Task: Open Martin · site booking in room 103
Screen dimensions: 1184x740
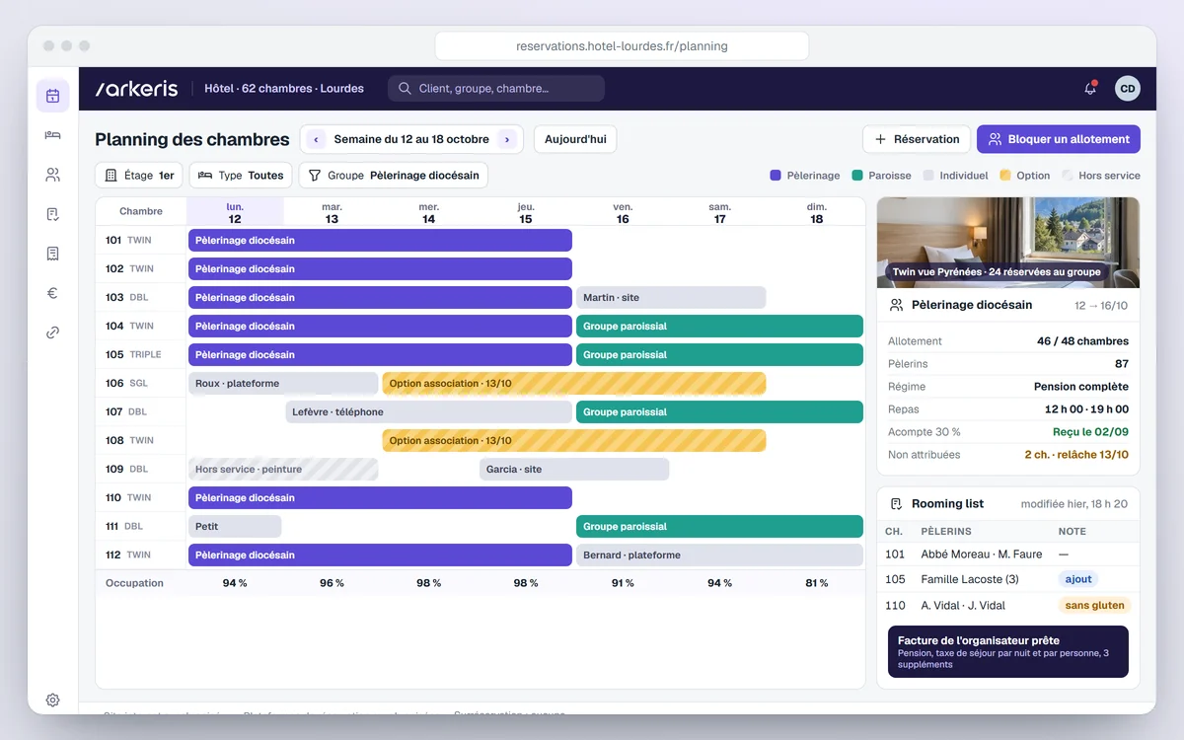Action: pyautogui.click(x=671, y=297)
